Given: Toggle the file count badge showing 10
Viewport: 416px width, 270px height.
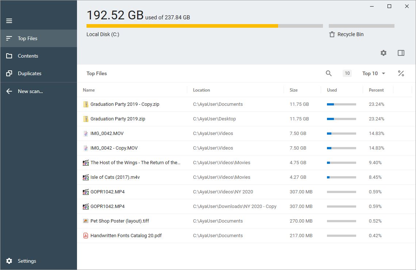Looking at the screenshot, I should point(347,73).
